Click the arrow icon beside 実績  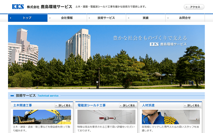coord(129,18)
